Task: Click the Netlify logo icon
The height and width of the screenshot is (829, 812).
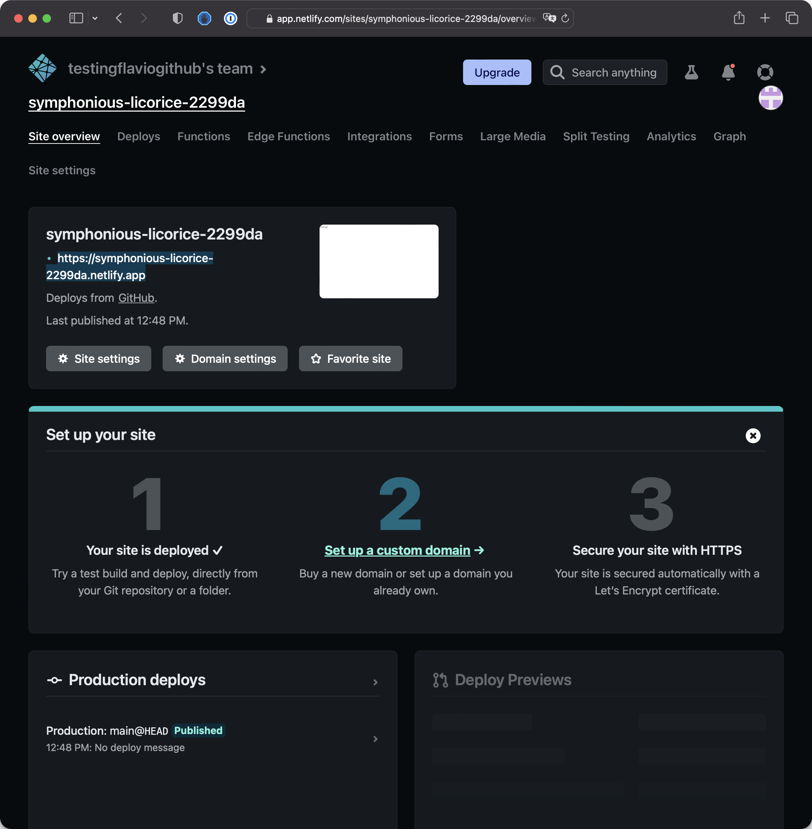Action: (42, 68)
